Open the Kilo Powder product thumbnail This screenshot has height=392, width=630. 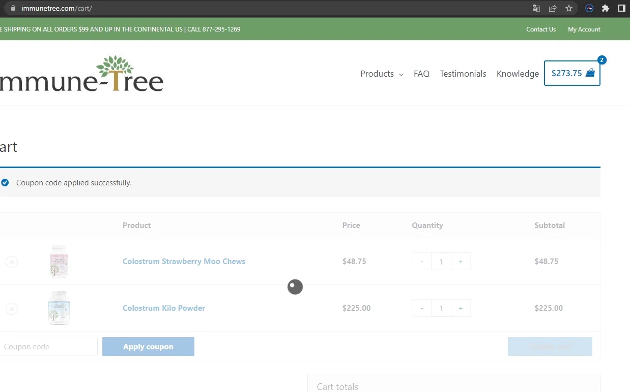click(59, 308)
